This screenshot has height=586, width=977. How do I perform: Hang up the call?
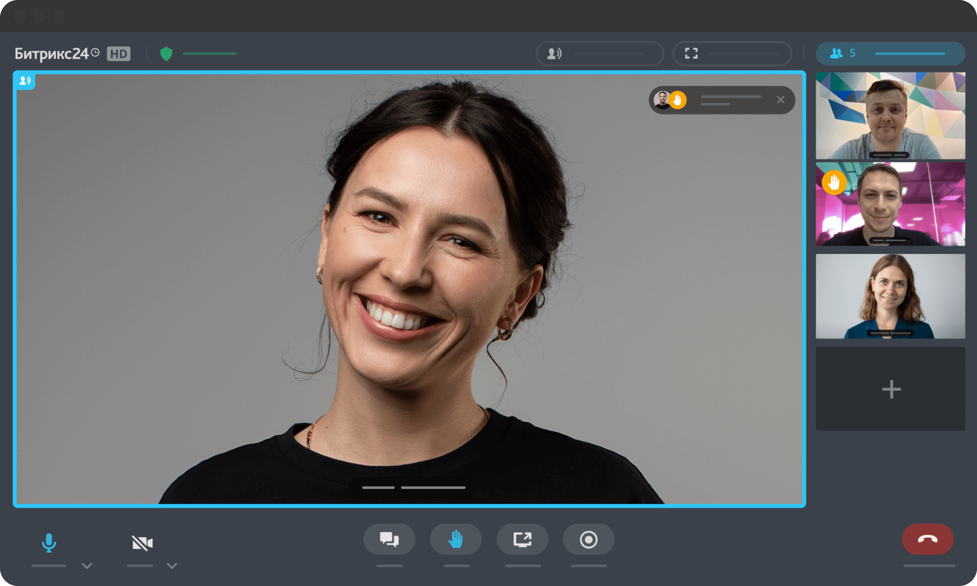pos(927,539)
